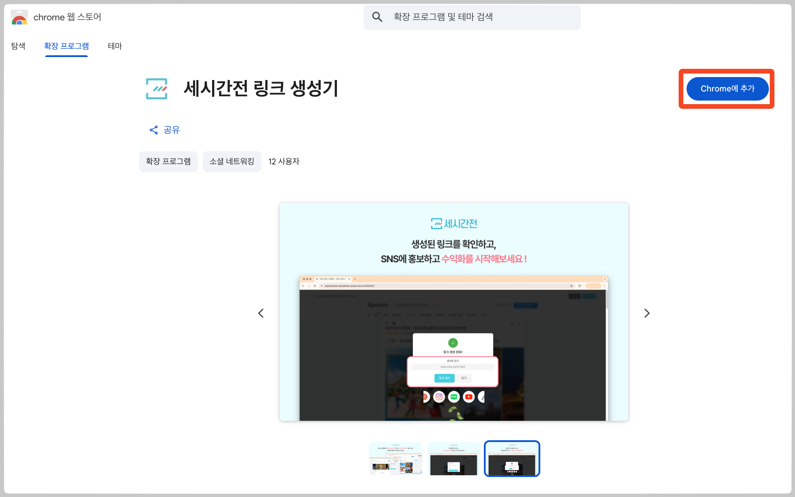Click the 공유 link
The height and width of the screenshot is (497, 795).
[x=172, y=130]
